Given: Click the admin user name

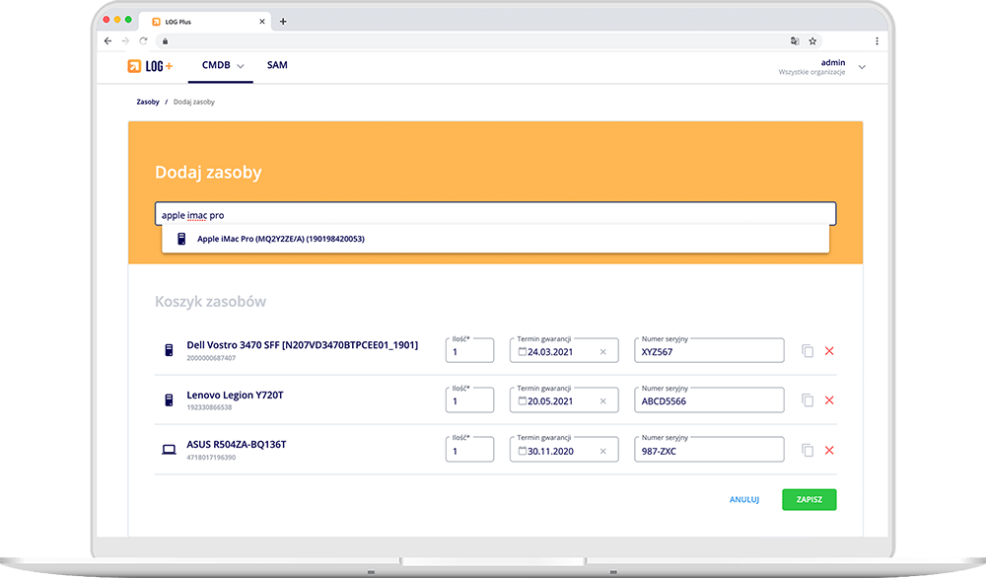Looking at the screenshot, I should tap(833, 62).
